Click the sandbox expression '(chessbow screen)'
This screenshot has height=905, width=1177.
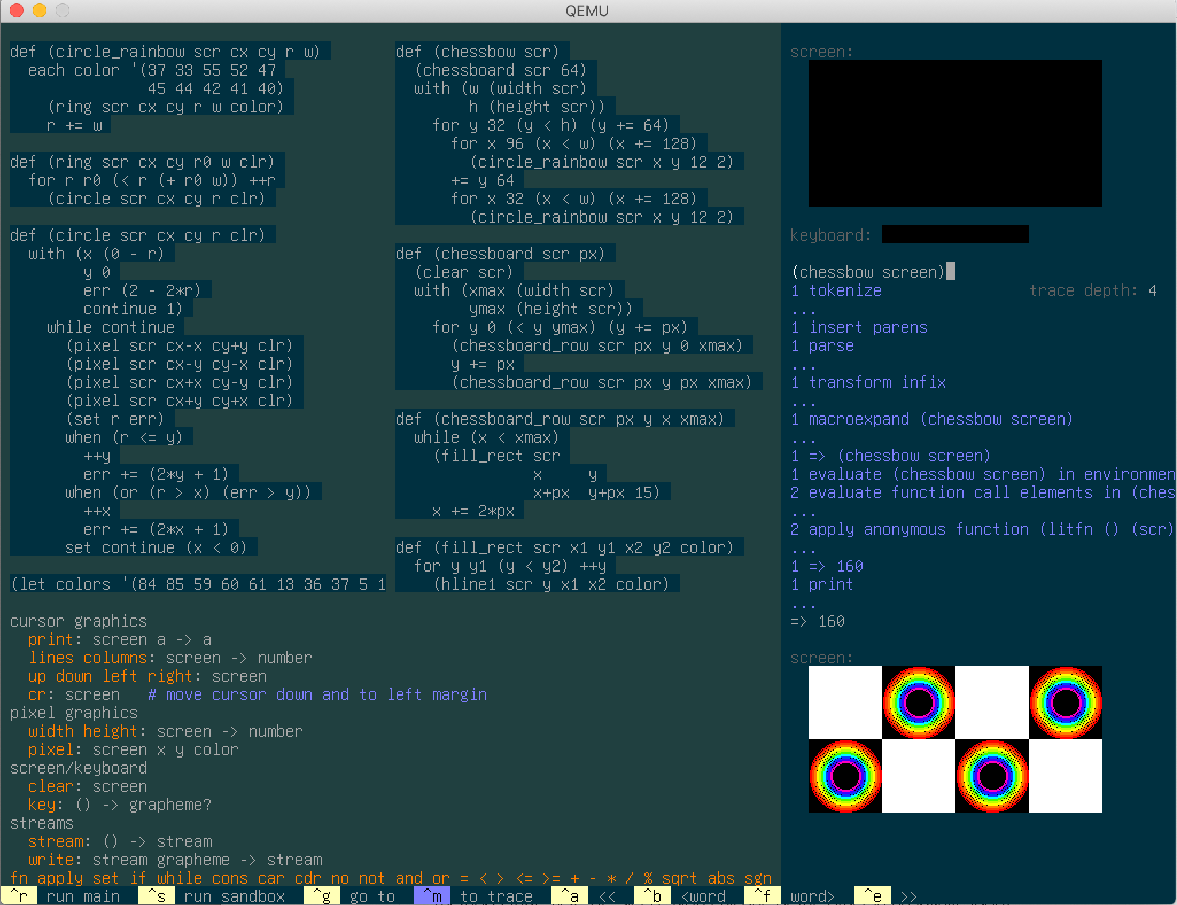click(868, 272)
